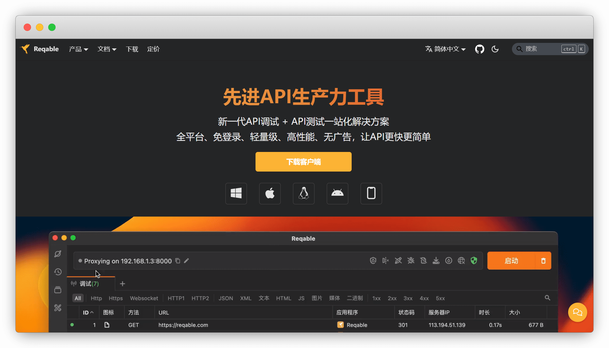Toggle the green shield SSL icon
Image resolution: width=609 pixels, height=348 pixels.
pyautogui.click(x=474, y=261)
